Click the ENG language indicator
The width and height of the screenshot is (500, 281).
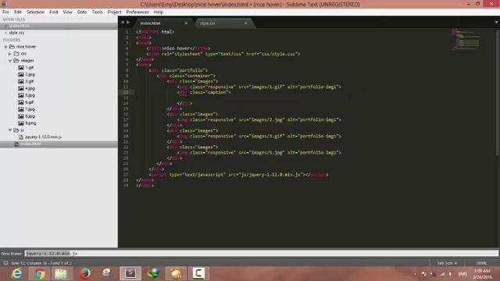pos(462,274)
